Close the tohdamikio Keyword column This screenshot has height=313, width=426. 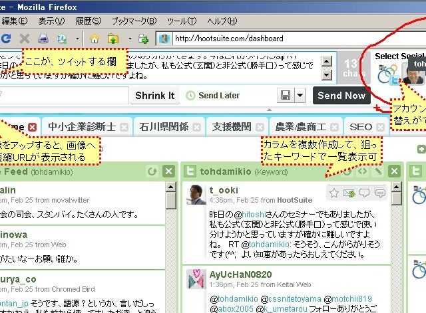[393, 171]
